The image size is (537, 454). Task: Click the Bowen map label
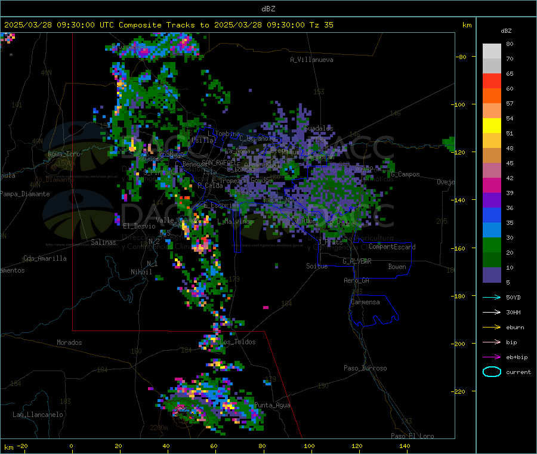coord(397,266)
